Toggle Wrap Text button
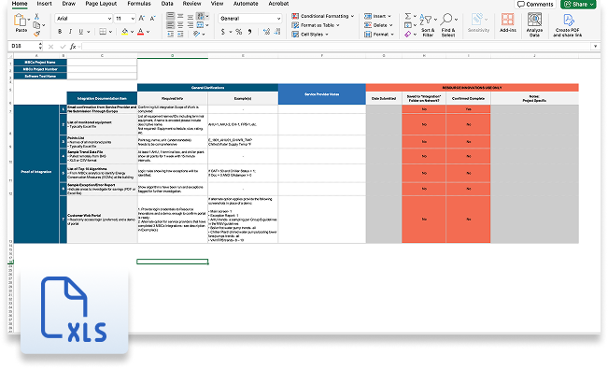This screenshot has width=608, height=369. point(200,16)
